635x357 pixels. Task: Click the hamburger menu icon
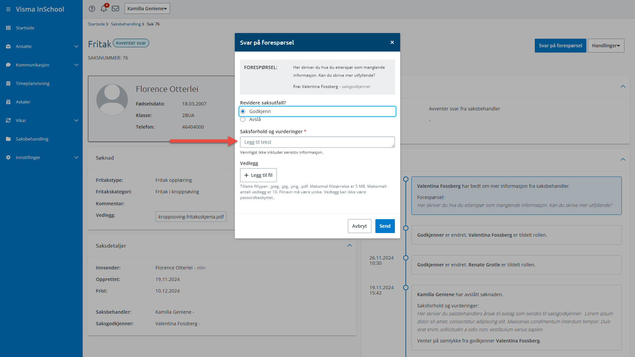[x=8, y=9]
